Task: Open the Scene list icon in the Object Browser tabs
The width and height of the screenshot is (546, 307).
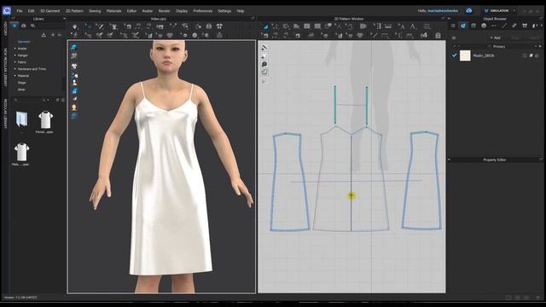Action: point(453,26)
